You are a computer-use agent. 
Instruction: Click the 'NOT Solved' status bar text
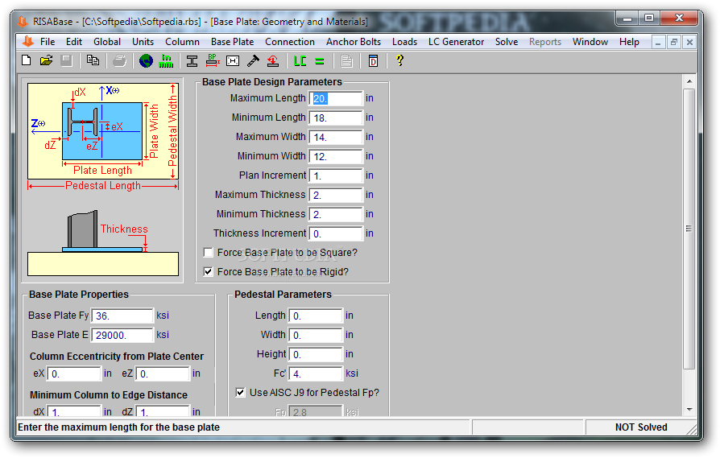pyautogui.click(x=641, y=427)
